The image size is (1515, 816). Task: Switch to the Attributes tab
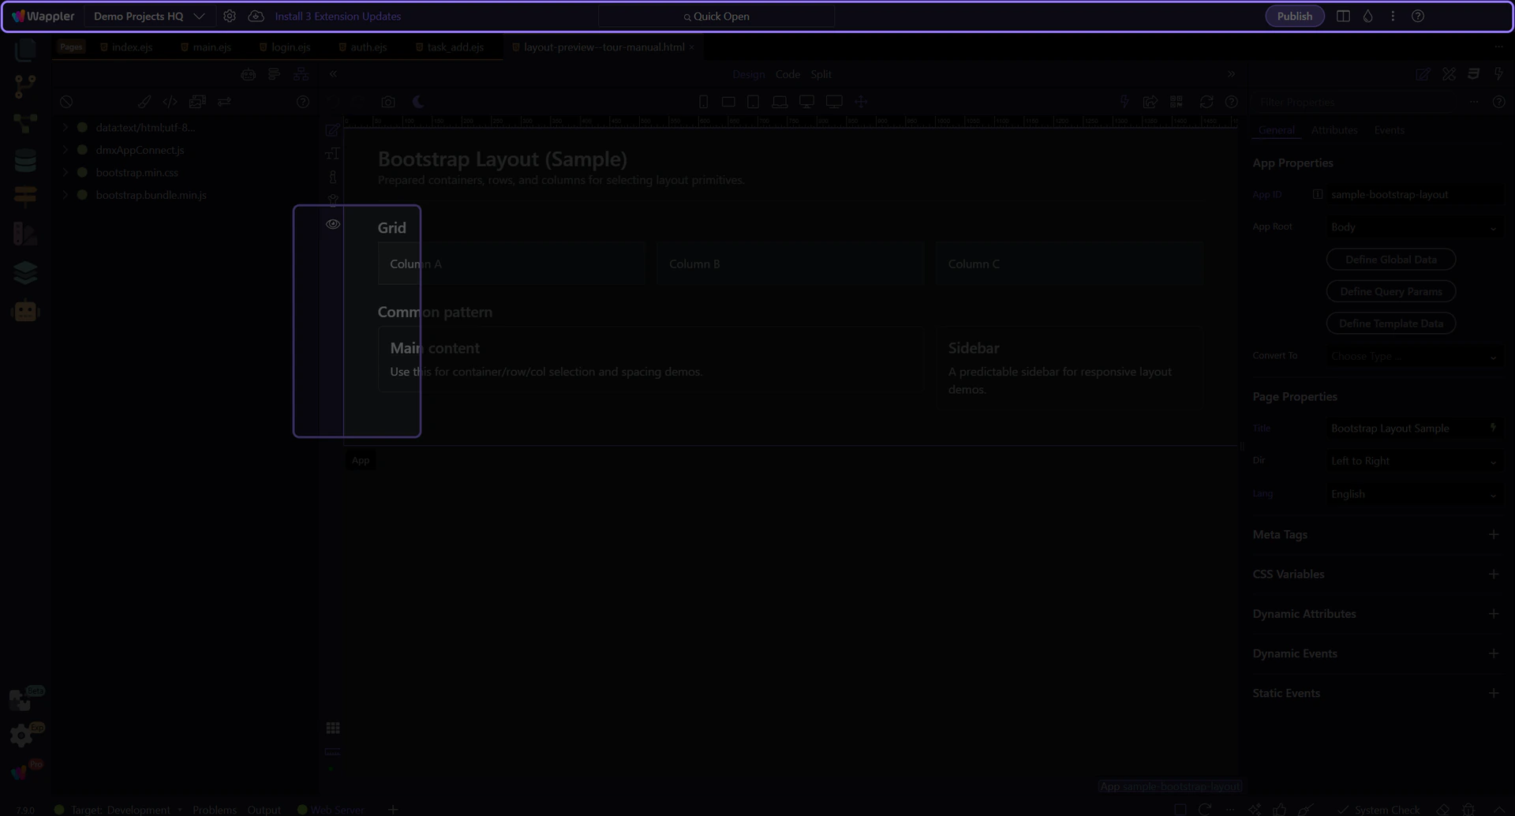click(x=1334, y=130)
